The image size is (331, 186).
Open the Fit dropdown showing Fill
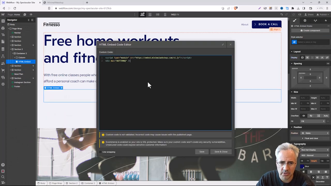click(x=312, y=121)
